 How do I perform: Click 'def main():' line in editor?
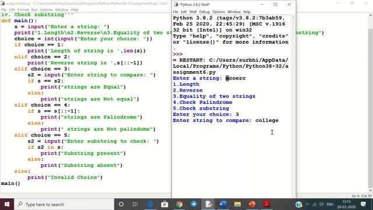(x=19, y=21)
